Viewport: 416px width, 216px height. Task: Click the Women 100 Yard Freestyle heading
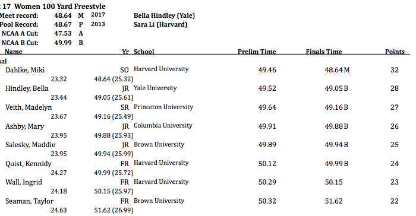click(59, 6)
